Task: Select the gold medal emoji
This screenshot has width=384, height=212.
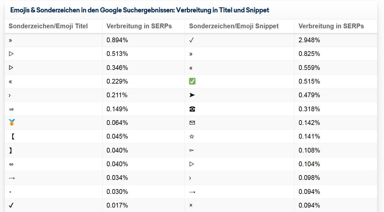Action: (12, 123)
